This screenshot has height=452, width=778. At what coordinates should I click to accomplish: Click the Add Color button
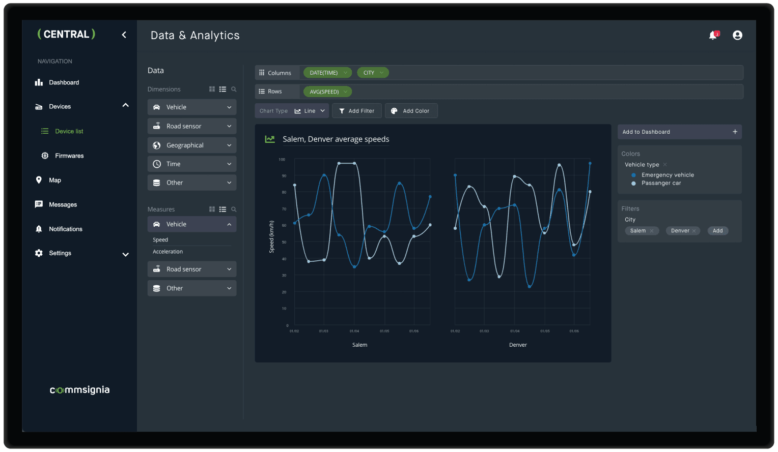(x=411, y=111)
